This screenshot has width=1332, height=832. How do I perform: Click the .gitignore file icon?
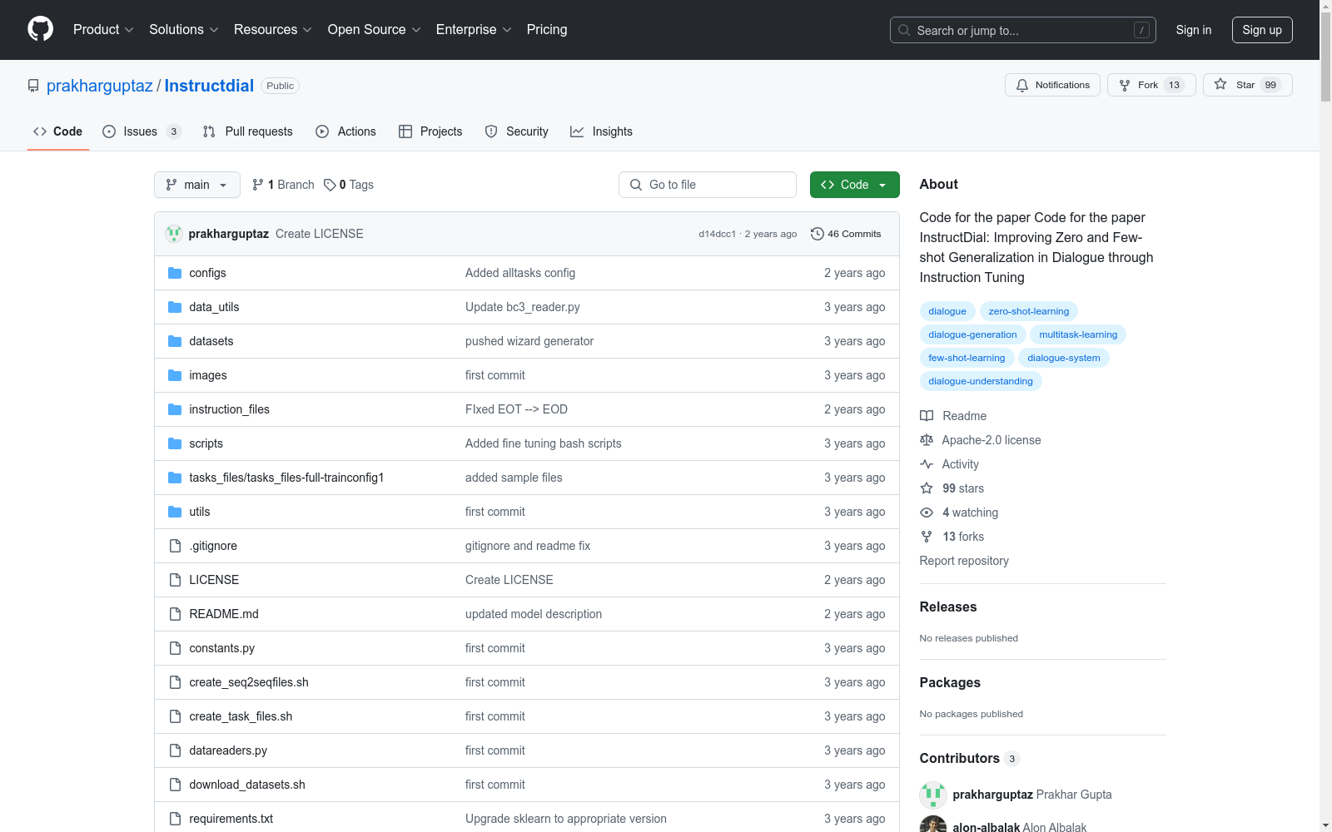tap(175, 546)
